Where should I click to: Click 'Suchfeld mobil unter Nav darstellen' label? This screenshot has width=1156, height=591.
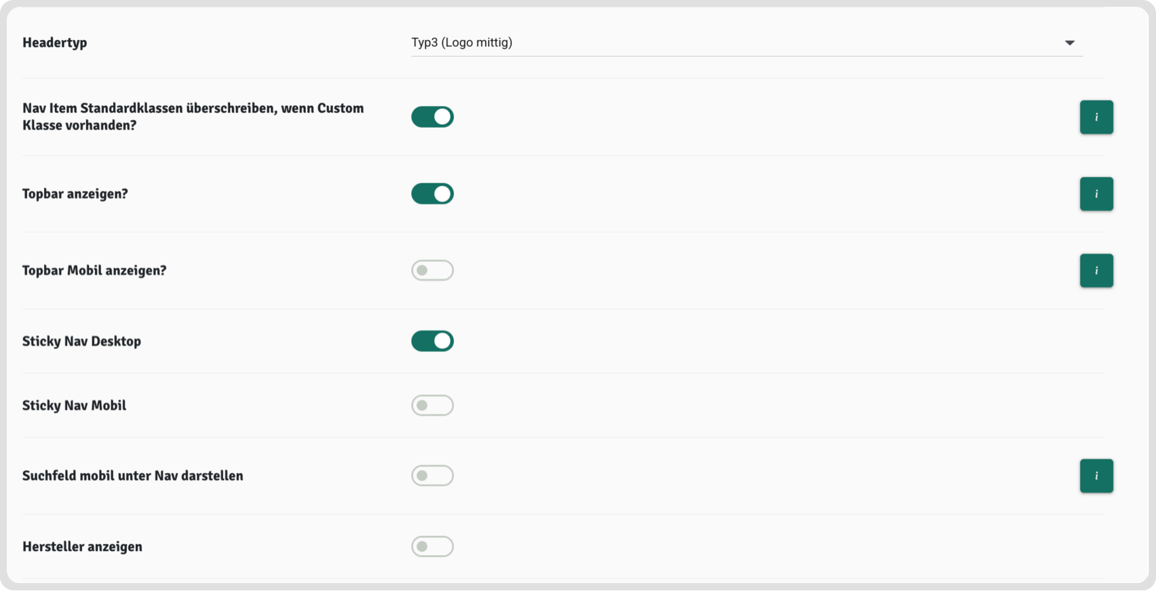[132, 476]
